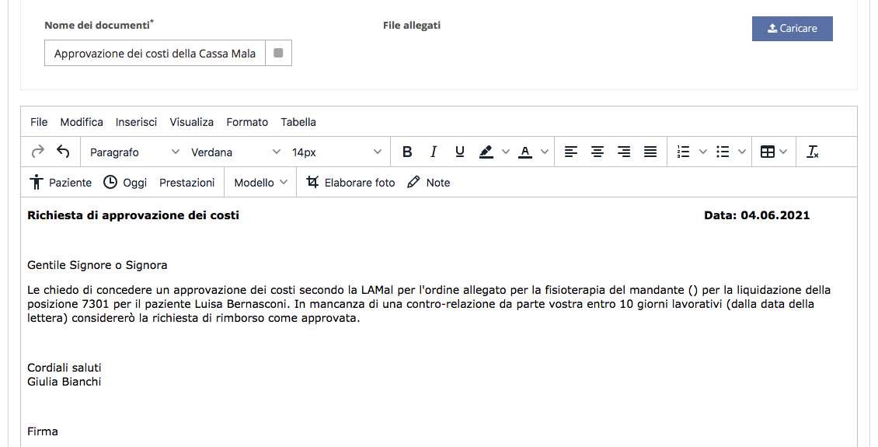
Task: Toggle bold formatting
Action: click(407, 152)
